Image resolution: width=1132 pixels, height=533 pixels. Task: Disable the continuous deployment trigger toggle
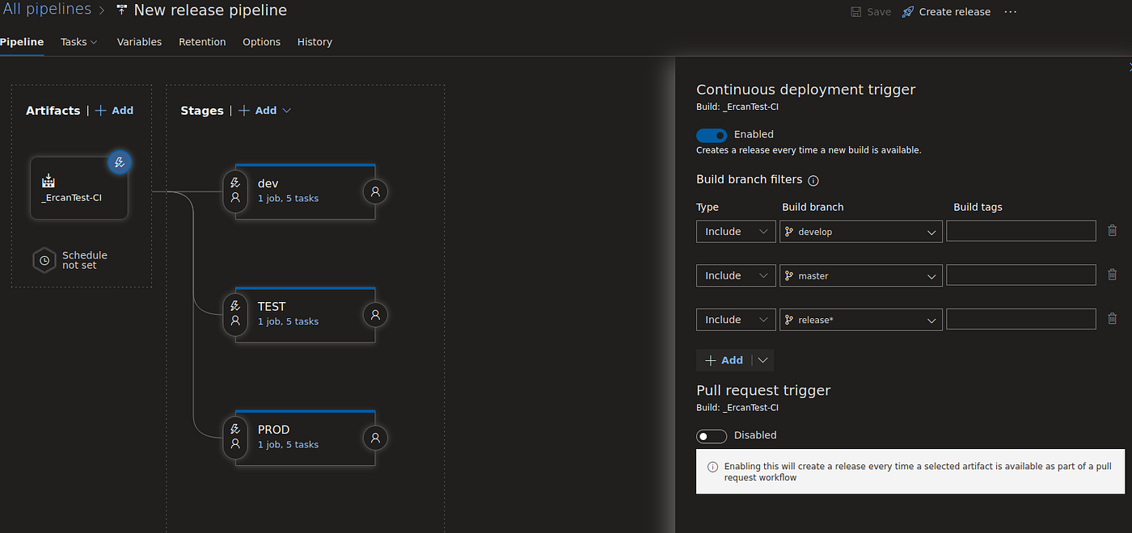712,135
